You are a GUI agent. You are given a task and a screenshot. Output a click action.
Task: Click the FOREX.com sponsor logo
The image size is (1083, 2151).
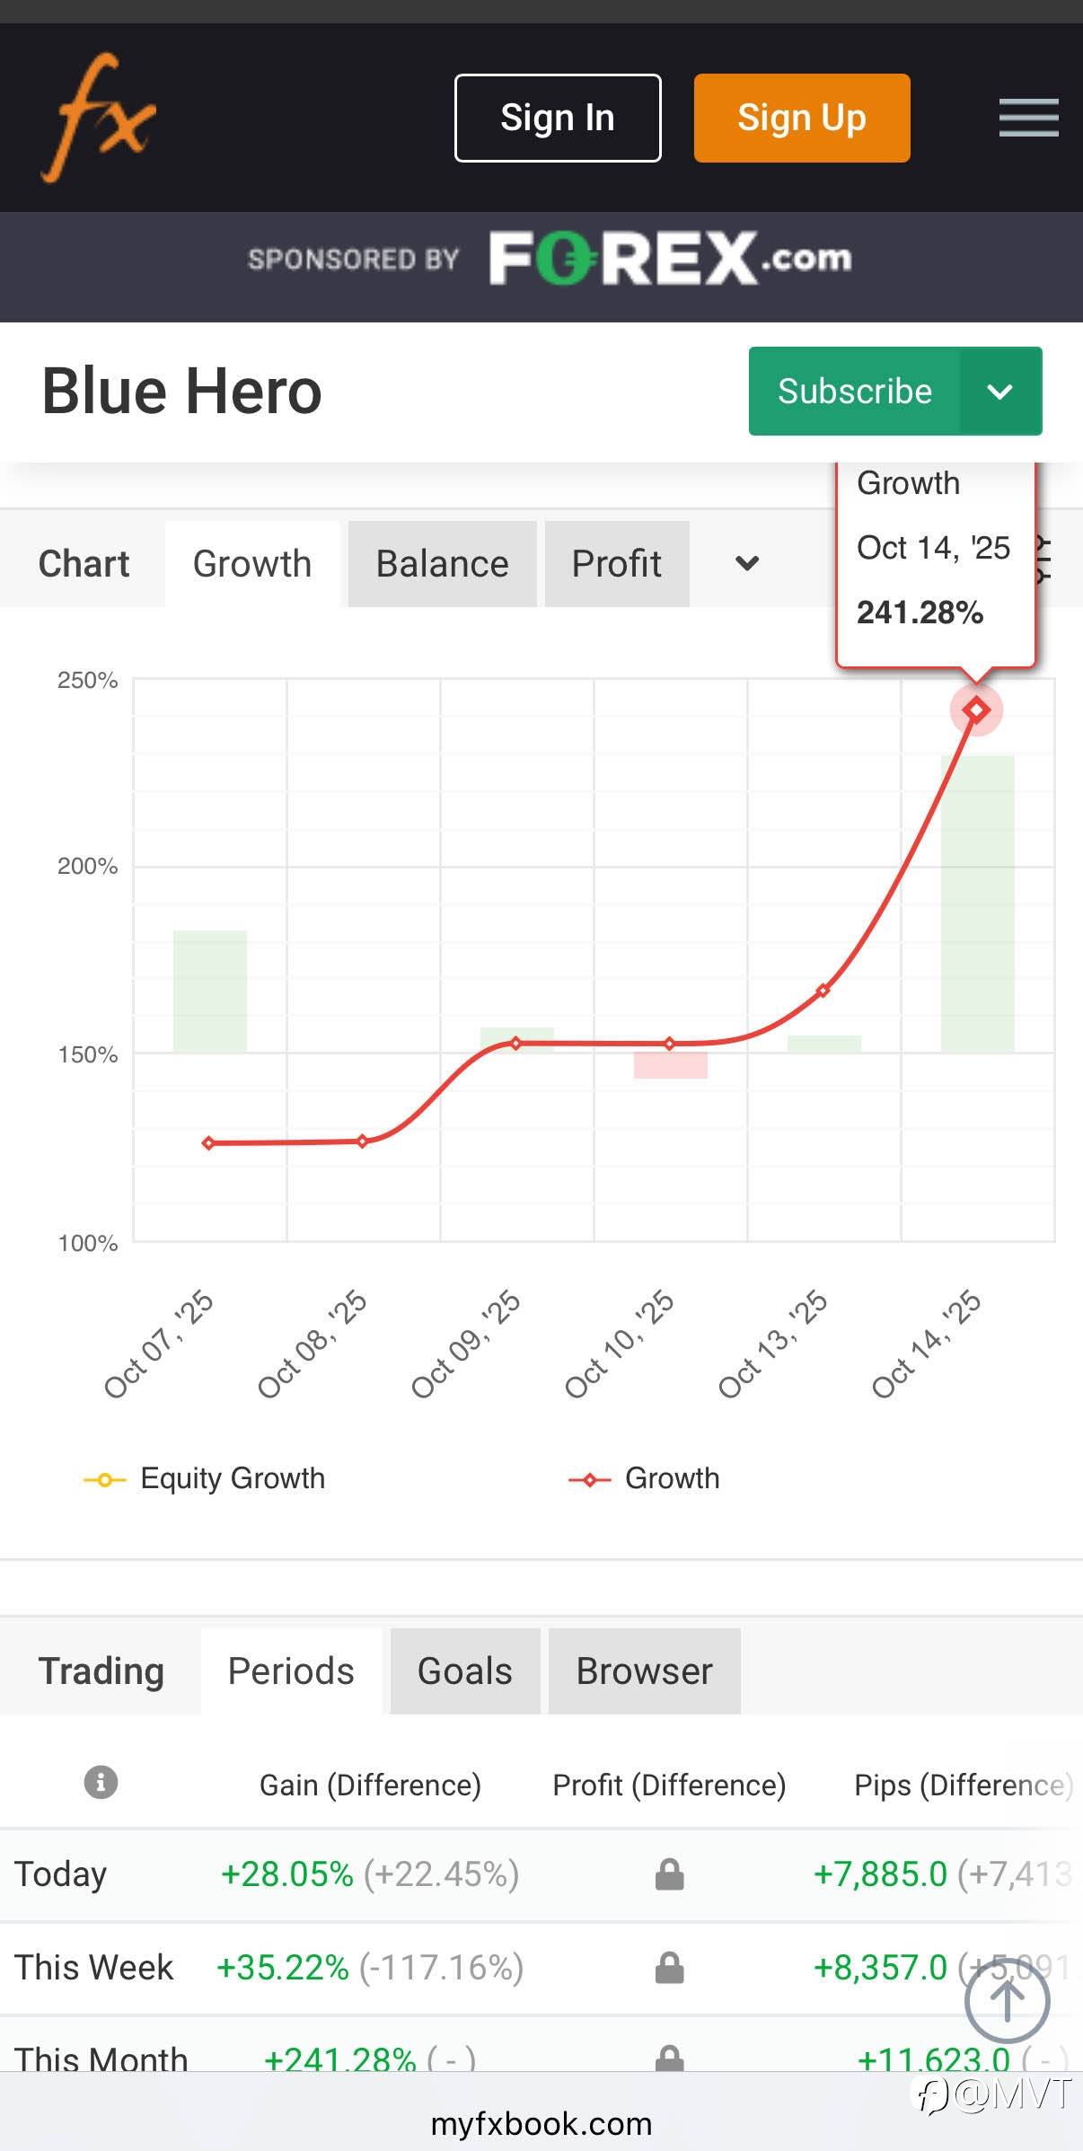click(669, 259)
